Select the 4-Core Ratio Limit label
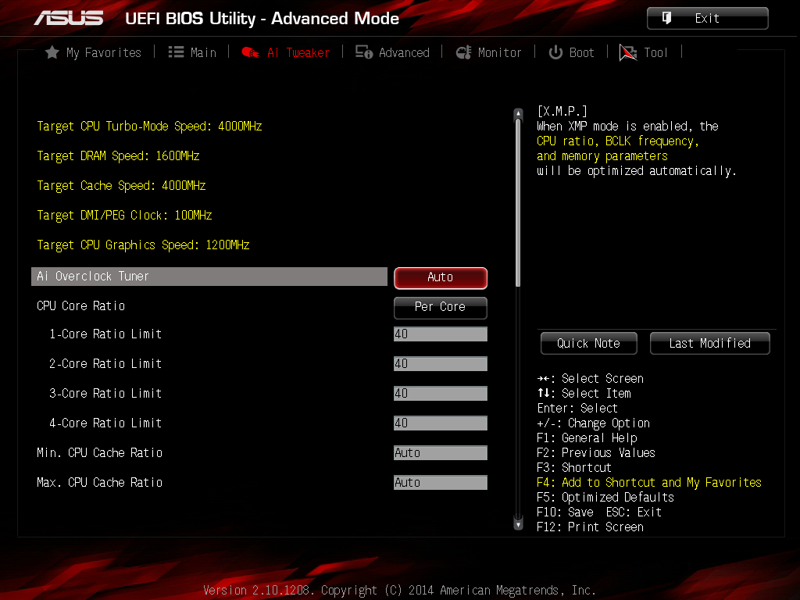 pos(105,423)
